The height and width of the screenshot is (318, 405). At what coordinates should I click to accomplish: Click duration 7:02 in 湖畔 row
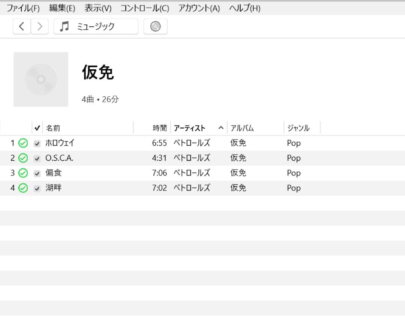159,188
